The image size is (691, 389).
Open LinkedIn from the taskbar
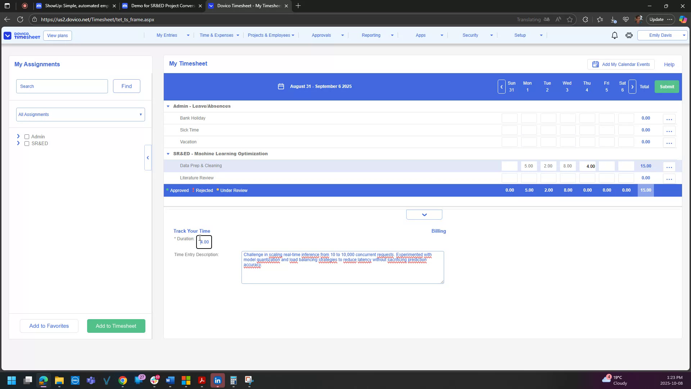(x=217, y=380)
